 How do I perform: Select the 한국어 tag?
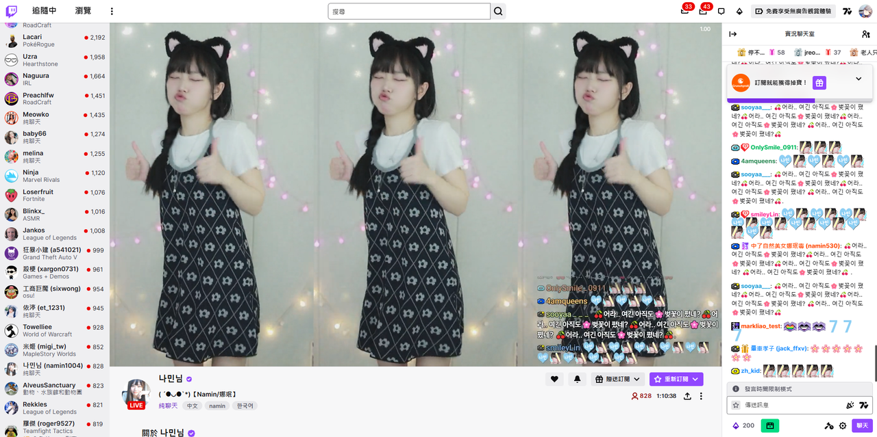(245, 406)
